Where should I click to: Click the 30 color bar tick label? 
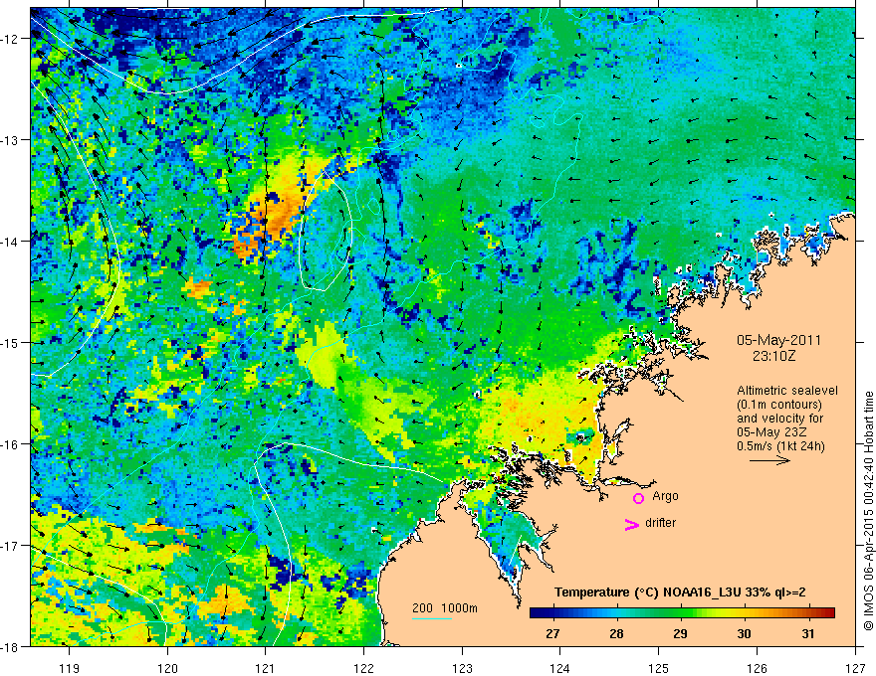click(x=744, y=633)
